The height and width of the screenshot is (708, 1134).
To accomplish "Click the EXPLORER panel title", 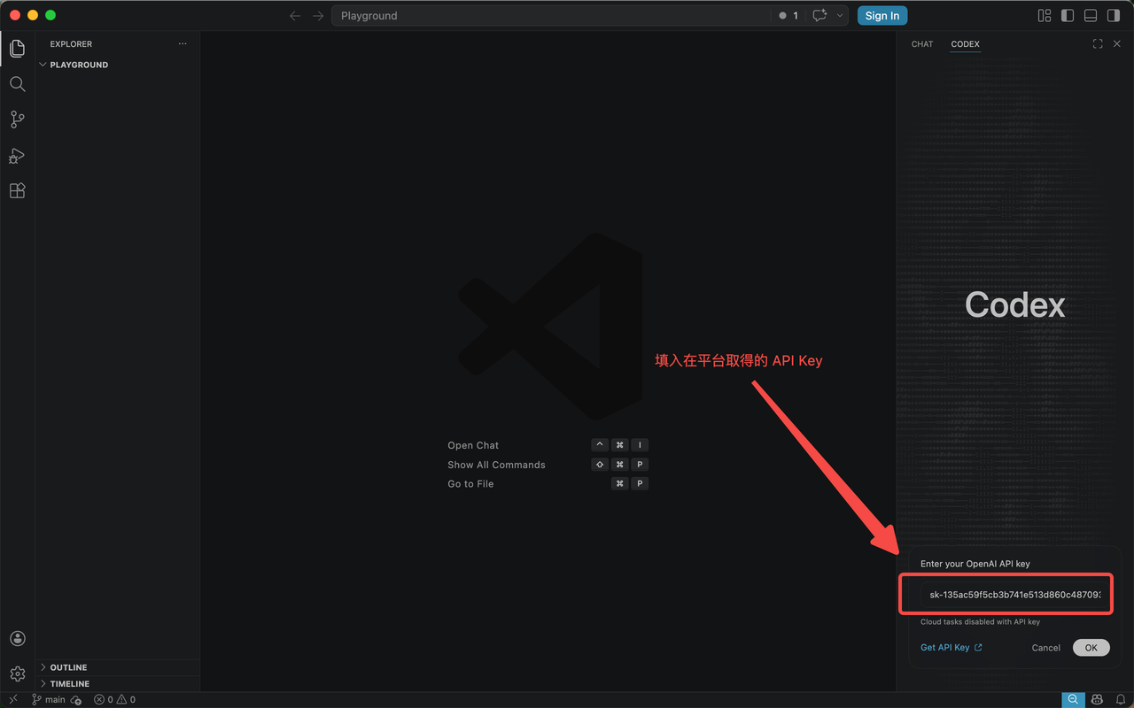I will pyautogui.click(x=71, y=44).
